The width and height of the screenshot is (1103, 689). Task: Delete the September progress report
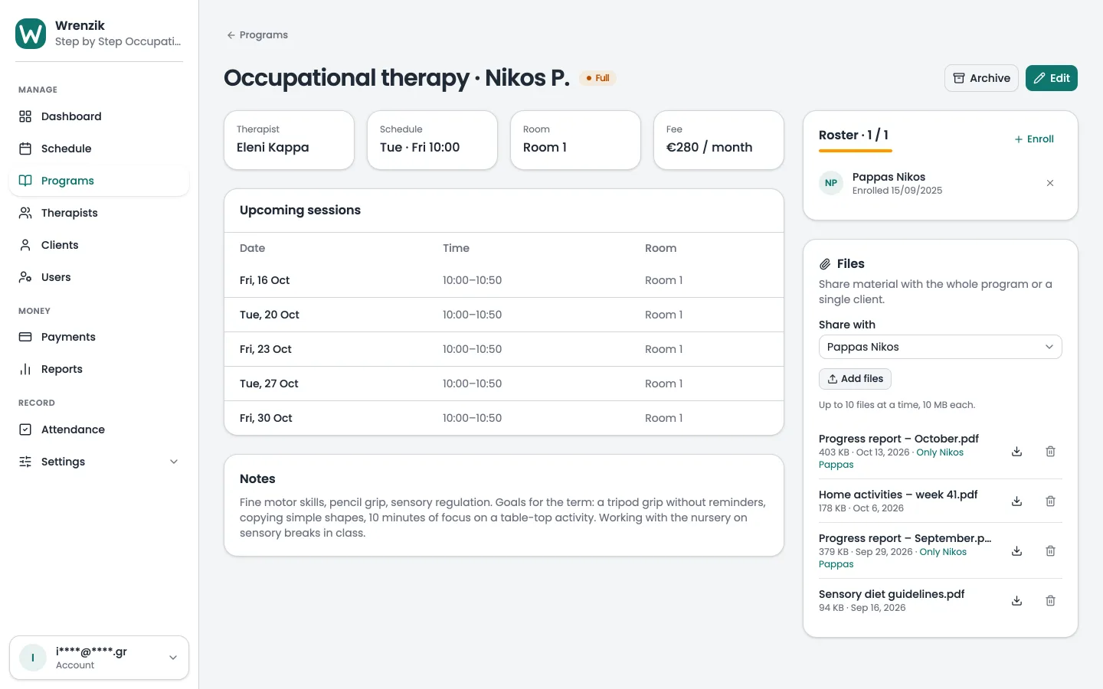[x=1051, y=551]
